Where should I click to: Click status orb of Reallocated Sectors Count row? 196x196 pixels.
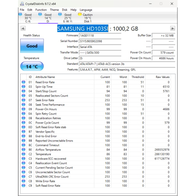(24, 96)
